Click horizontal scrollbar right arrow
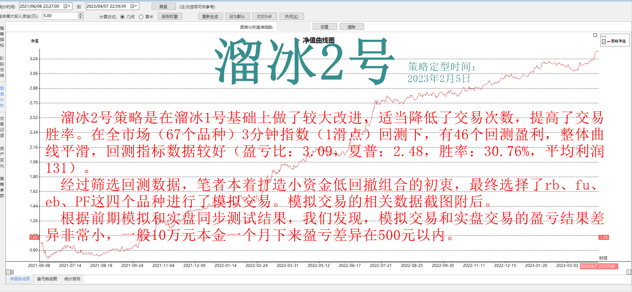 pyautogui.click(x=629, y=272)
